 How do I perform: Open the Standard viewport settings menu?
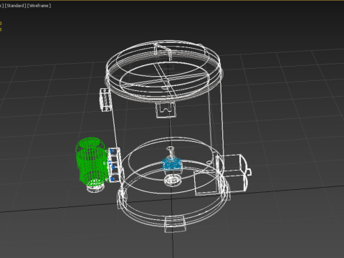tap(15, 6)
